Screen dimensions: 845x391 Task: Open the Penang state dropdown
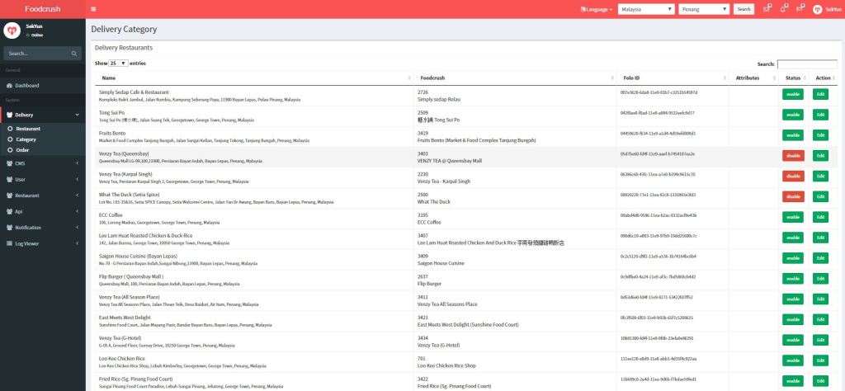pos(703,9)
